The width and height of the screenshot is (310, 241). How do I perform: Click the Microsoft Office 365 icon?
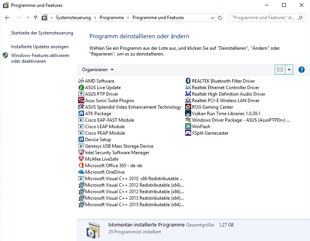click(x=81, y=166)
